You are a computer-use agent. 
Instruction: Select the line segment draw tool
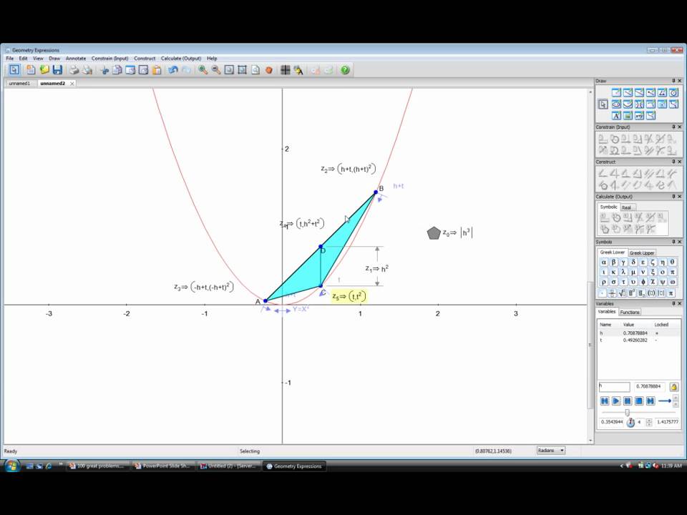tap(628, 92)
